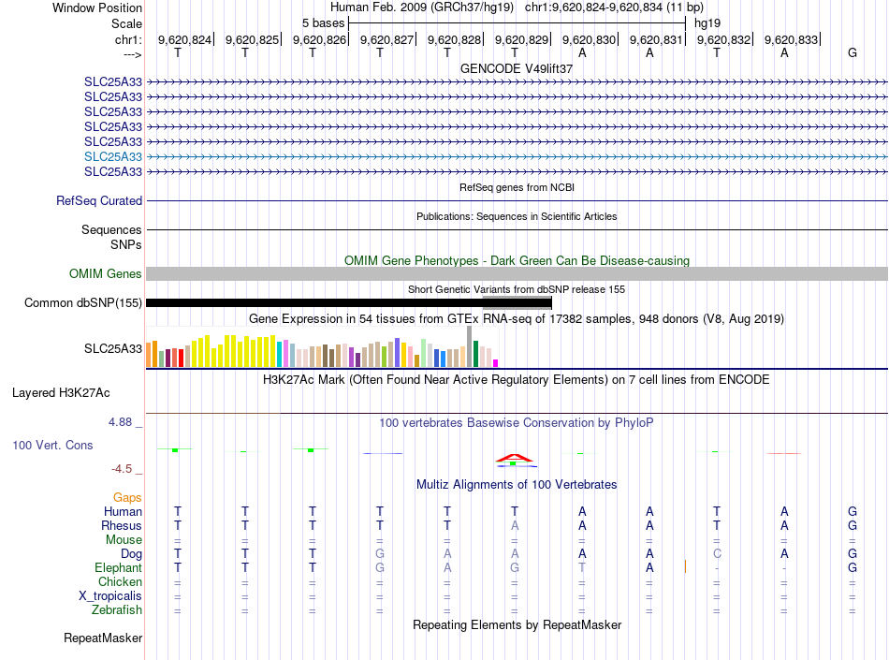The height and width of the screenshot is (660, 889).
Task: Click the OMIM Genes label
Action: click(x=106, y=274)
